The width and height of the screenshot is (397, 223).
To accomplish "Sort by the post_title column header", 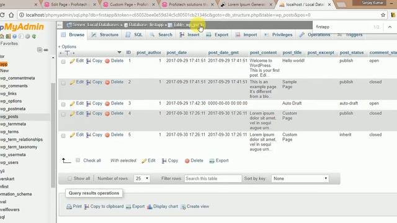I will point(292,53).
